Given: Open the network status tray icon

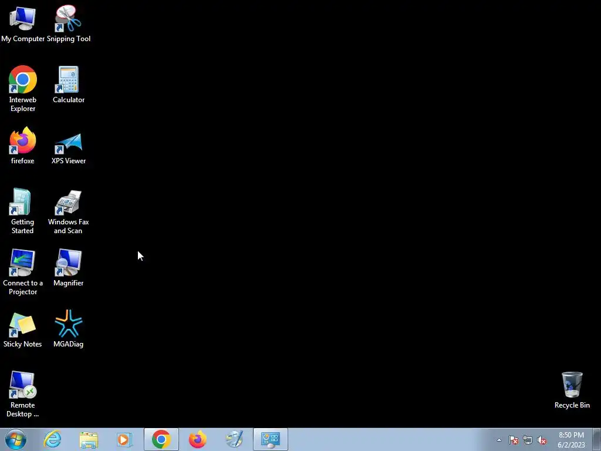Looking at the screenshot, I should [528, 440].
